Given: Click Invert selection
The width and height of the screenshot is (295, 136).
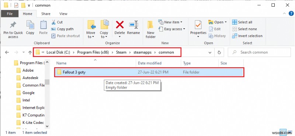Looking at the screenshot, I should (x=247, y=36).
